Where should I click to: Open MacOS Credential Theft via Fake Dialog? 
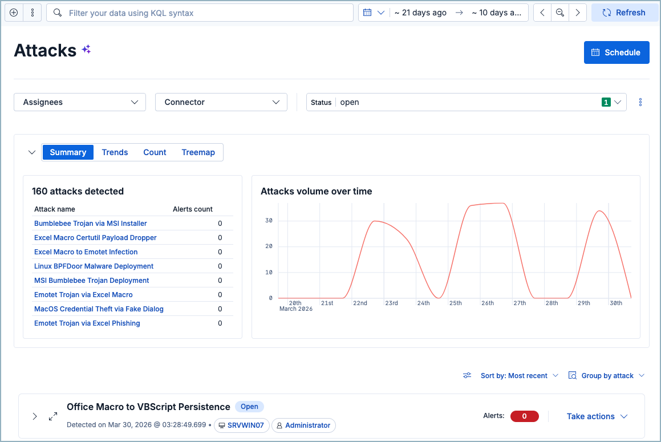point(99,309)
